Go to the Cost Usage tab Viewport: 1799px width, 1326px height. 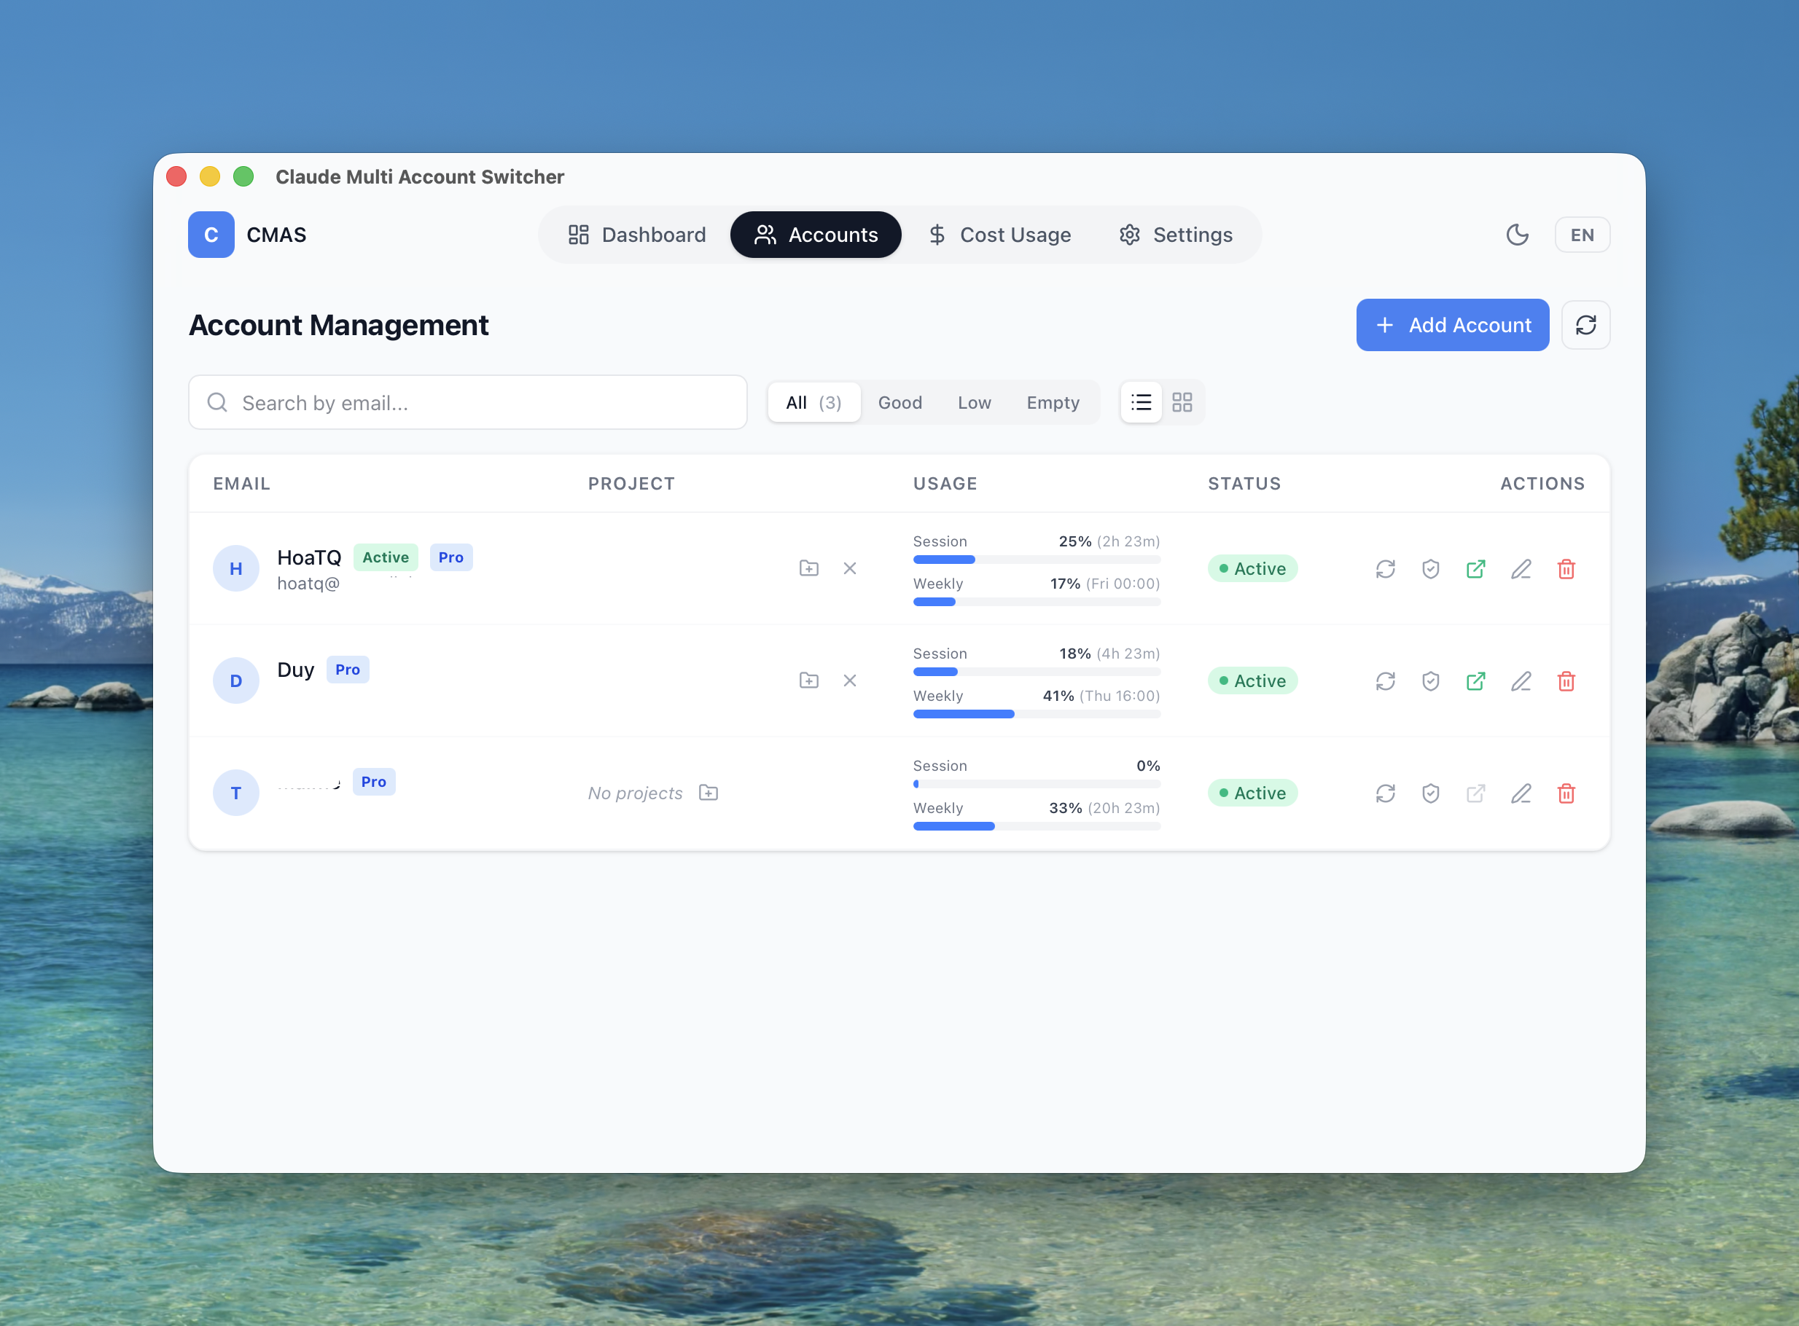point(999,235)
